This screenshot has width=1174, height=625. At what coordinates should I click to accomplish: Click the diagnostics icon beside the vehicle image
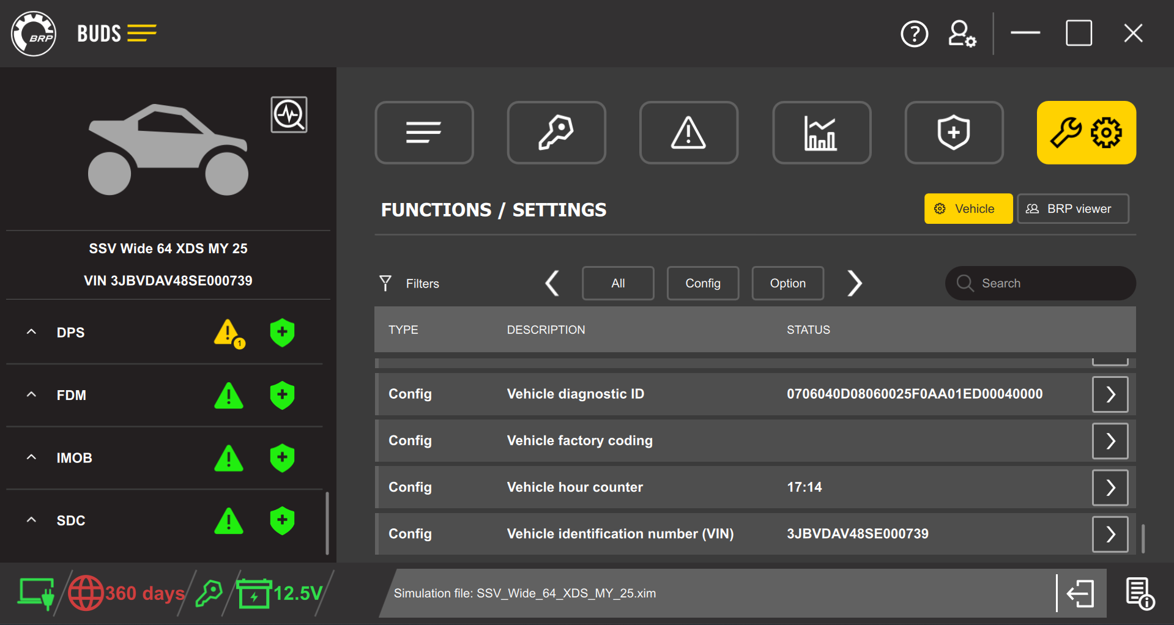click(x=289, y=114)
